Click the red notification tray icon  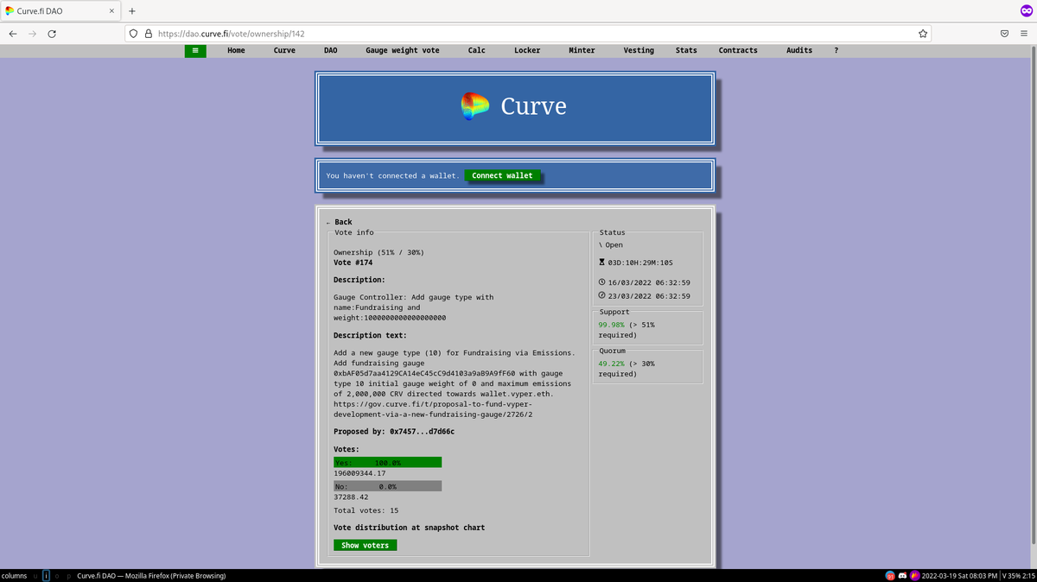[890, 576]
